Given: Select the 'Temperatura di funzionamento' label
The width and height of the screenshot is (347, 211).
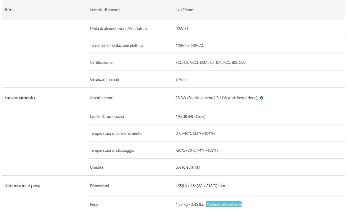Looking at the screenshot, I should [x=116, y=134].
